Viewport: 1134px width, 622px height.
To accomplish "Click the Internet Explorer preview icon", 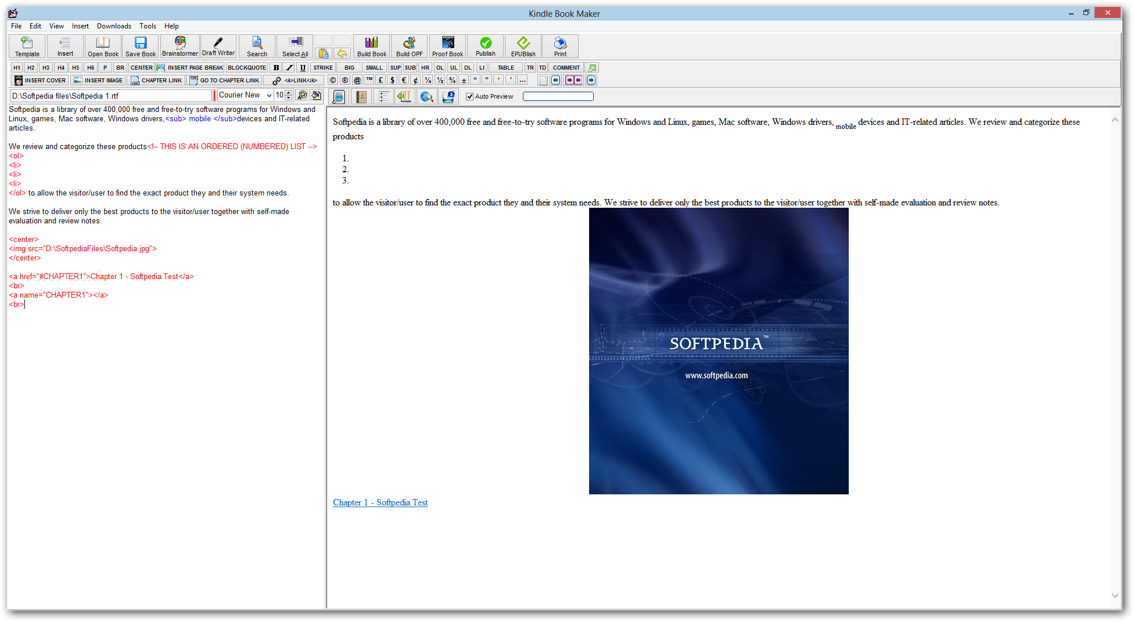I will (448, 96).
